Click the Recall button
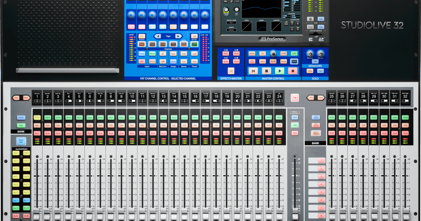421x221 pixels. pyautogui.click(x=273, y=61)
